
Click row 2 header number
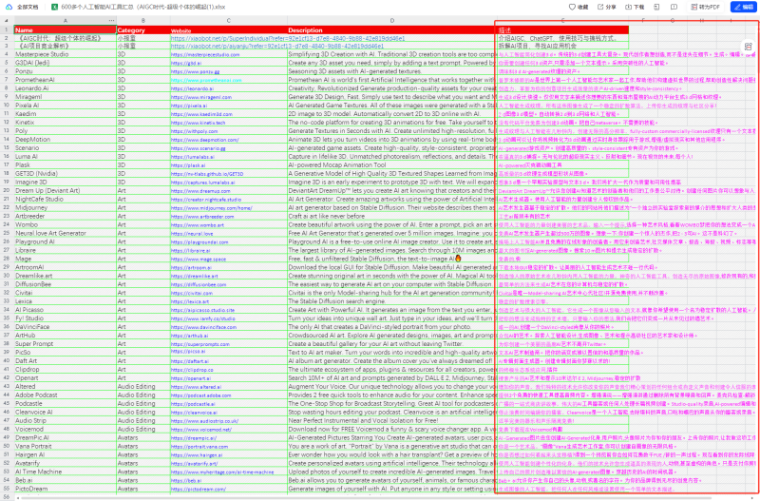(6, 38)
